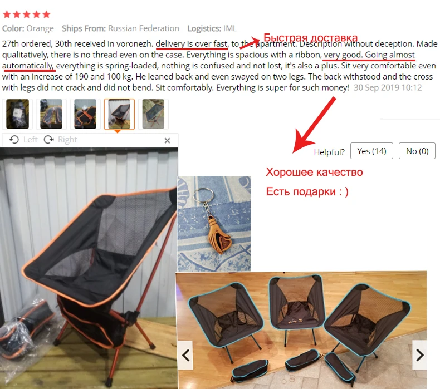
Task: Close the enlarged photo viewer
Action: pos(167,140)
